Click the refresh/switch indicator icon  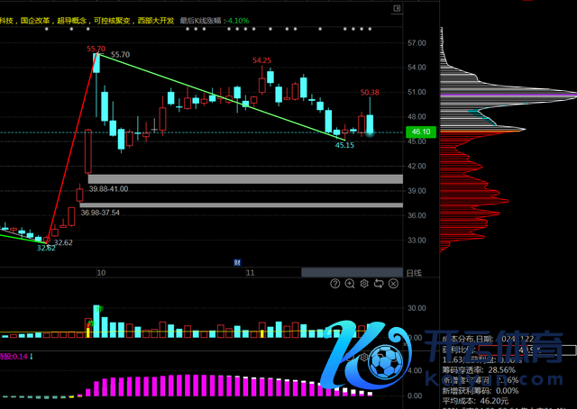[378, 283]
